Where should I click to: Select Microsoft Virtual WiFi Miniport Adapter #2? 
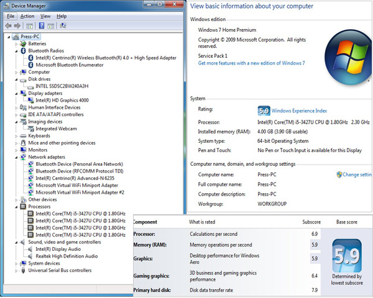(x=80, y=192)
